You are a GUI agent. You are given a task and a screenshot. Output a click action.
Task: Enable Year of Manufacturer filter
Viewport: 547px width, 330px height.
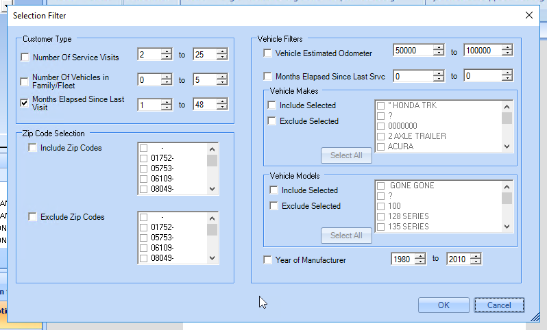(x=268, y=260)
